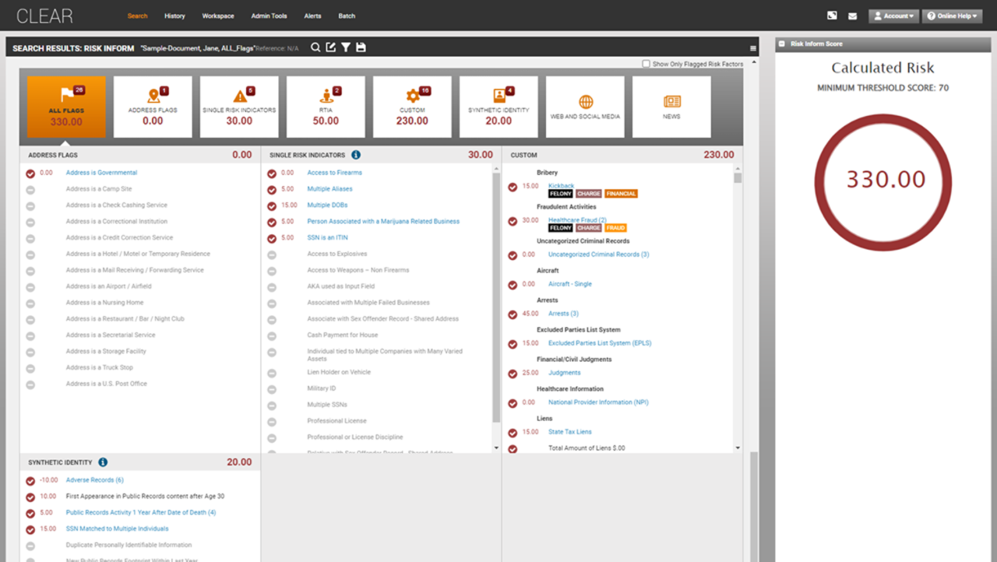This screenshot has height=562, width=997.
Task: Open the Healthcare Fraud (2) link
Action: pyautogui.click(x=577, y=220)
